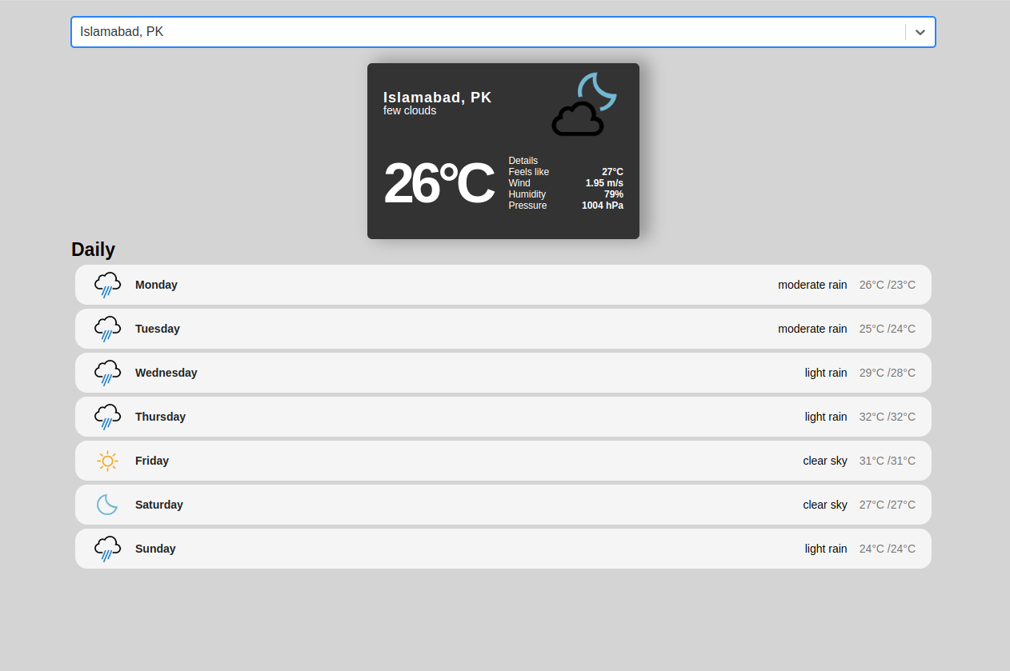The image size is (1010, 671).
Task: Select the Thursday day label
Action: tap(160, 417)
